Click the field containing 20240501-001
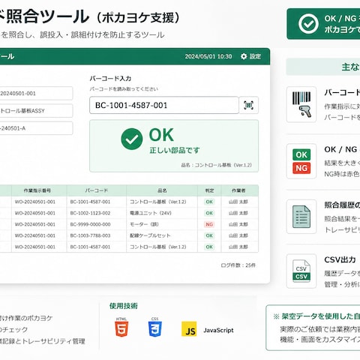The width and height of the screenshot is (360, 360). [36, 94]
